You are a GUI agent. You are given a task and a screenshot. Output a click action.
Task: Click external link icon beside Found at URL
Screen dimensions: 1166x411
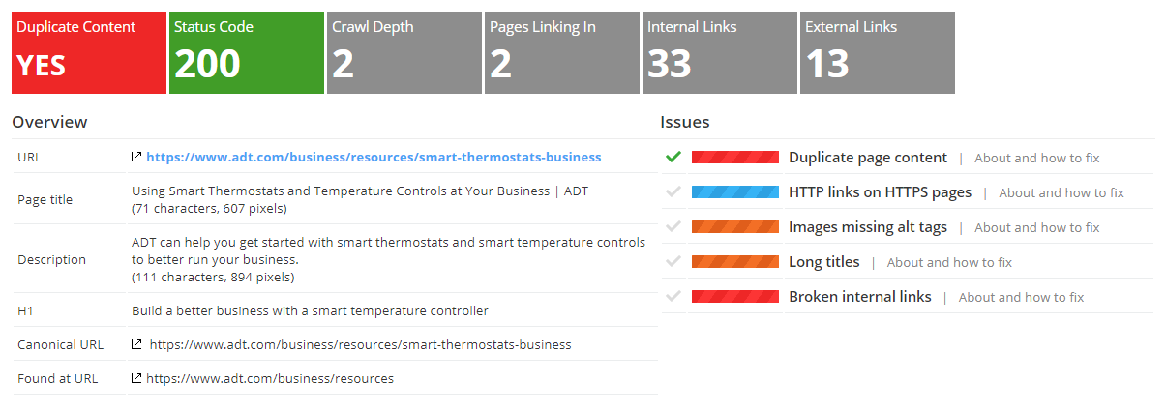click(136, 378)
